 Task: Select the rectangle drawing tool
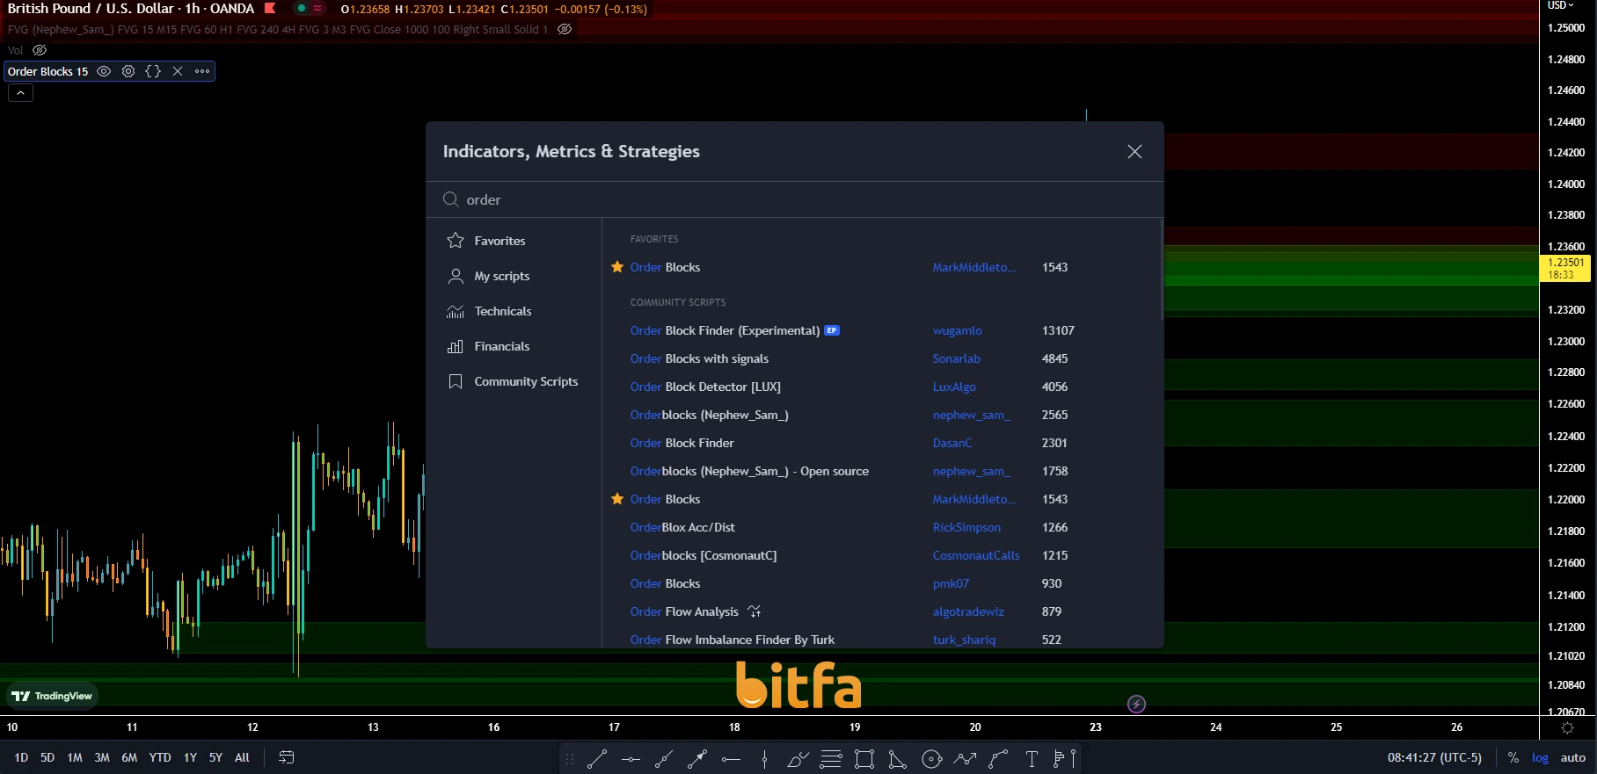(x=864, y=758)
